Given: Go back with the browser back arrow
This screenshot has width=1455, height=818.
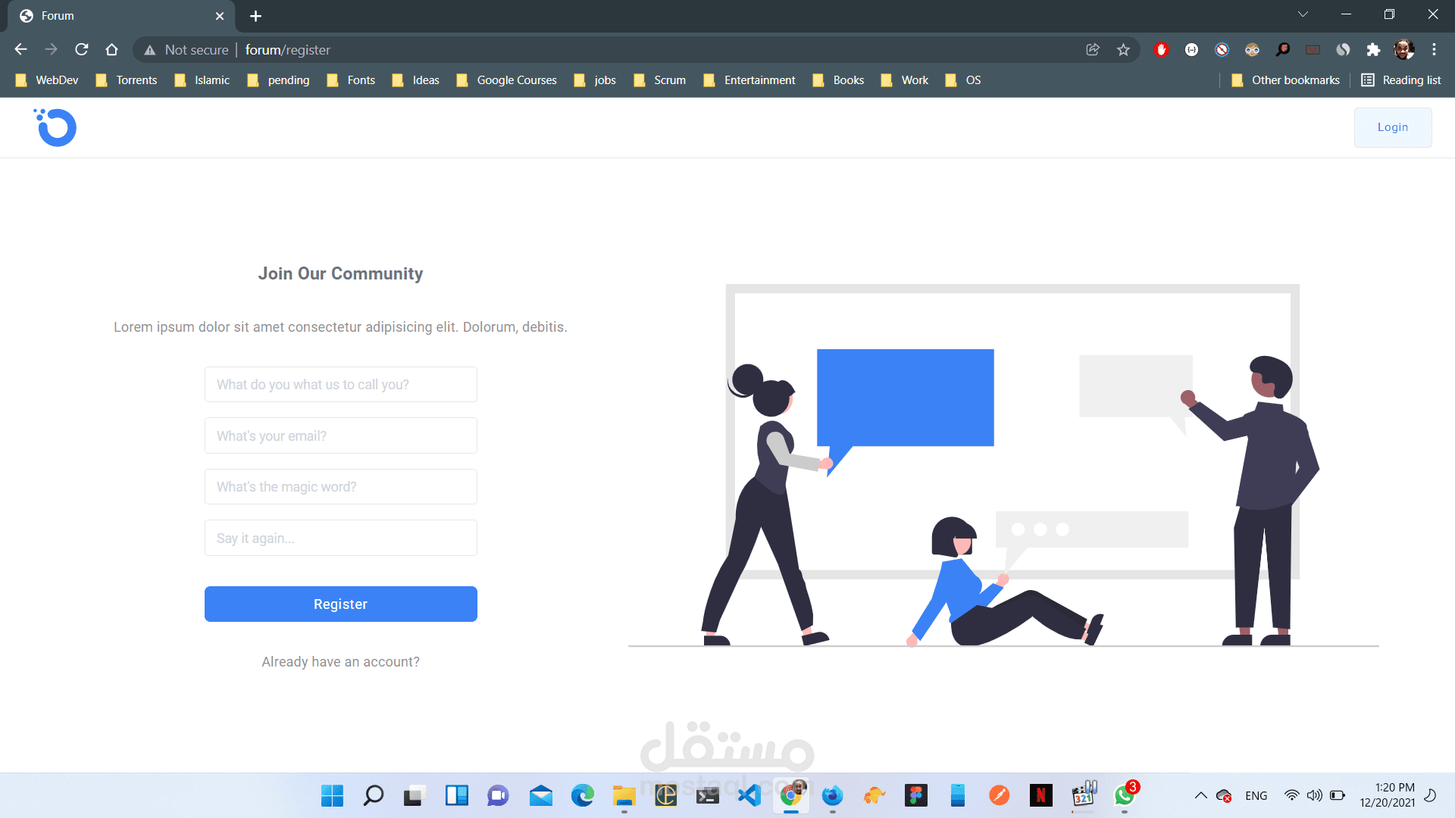Looking at the screenshot, I should (x=20, y=50).
